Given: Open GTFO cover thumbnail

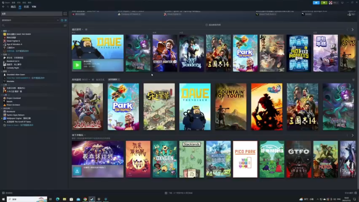Looking at the screenshot, I should (x=299, y=159).
